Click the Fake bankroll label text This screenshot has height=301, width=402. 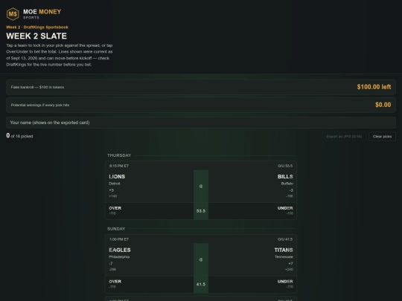[37, 87]
